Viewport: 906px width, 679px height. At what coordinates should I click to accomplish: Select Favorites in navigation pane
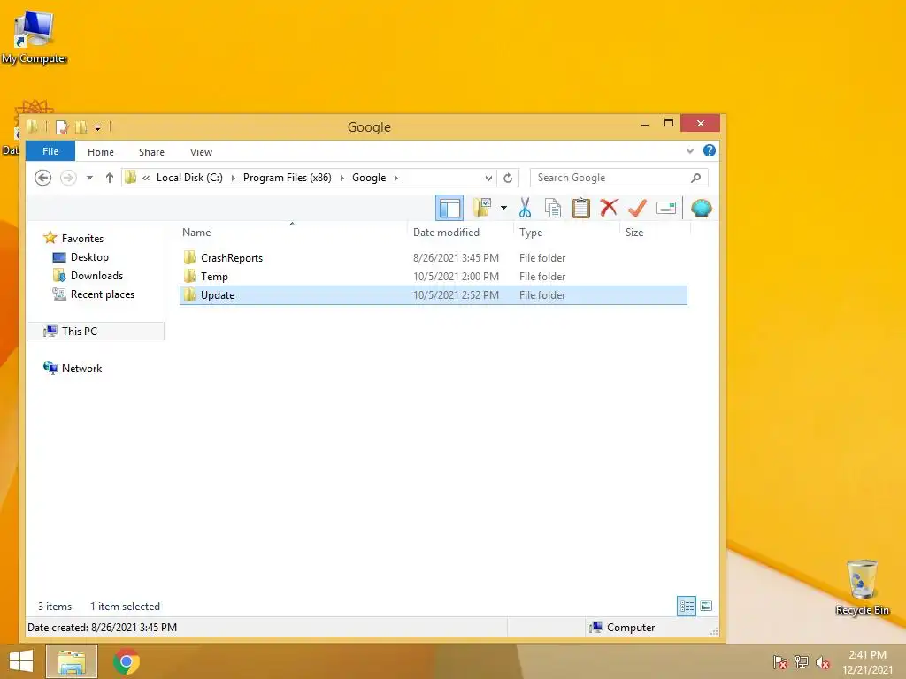tap(82, 239)
